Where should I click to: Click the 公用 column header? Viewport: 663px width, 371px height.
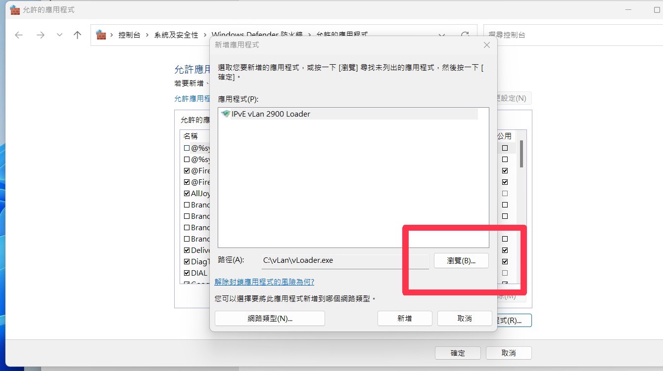click(504, 136)
